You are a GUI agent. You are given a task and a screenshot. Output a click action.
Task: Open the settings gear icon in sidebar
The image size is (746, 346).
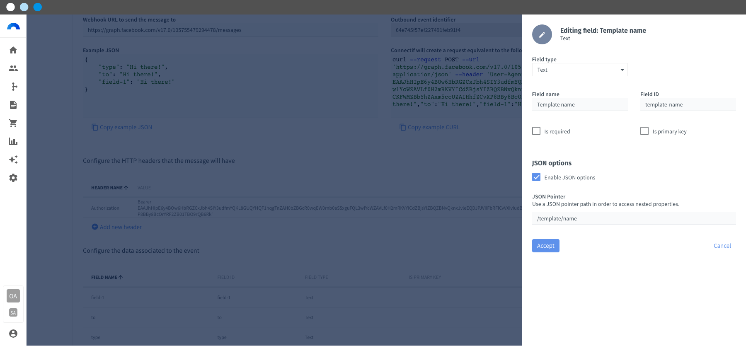coord(13,178)
